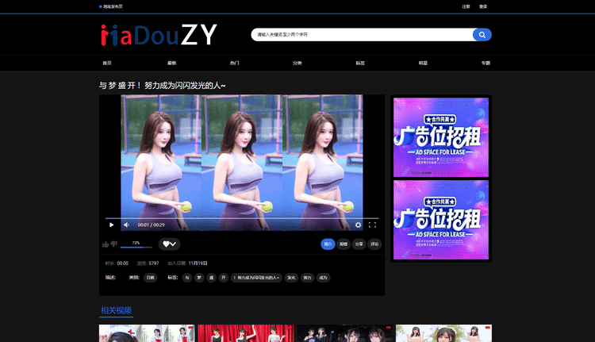
Task: Open video player settings gear
Action: tap(358, 225)
